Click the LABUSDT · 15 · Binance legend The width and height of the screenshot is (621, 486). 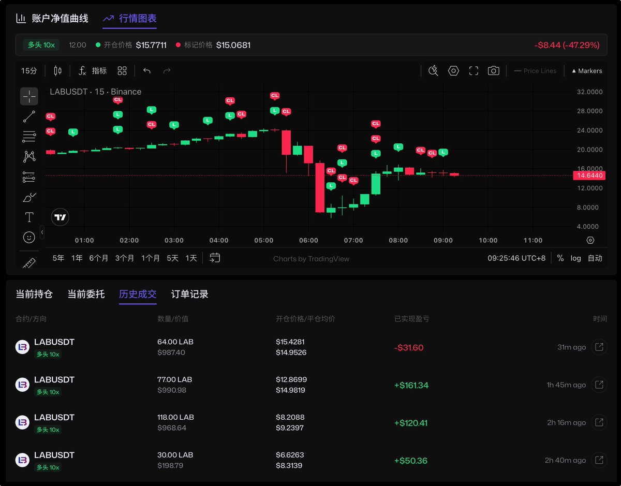[x=96, y=92]
